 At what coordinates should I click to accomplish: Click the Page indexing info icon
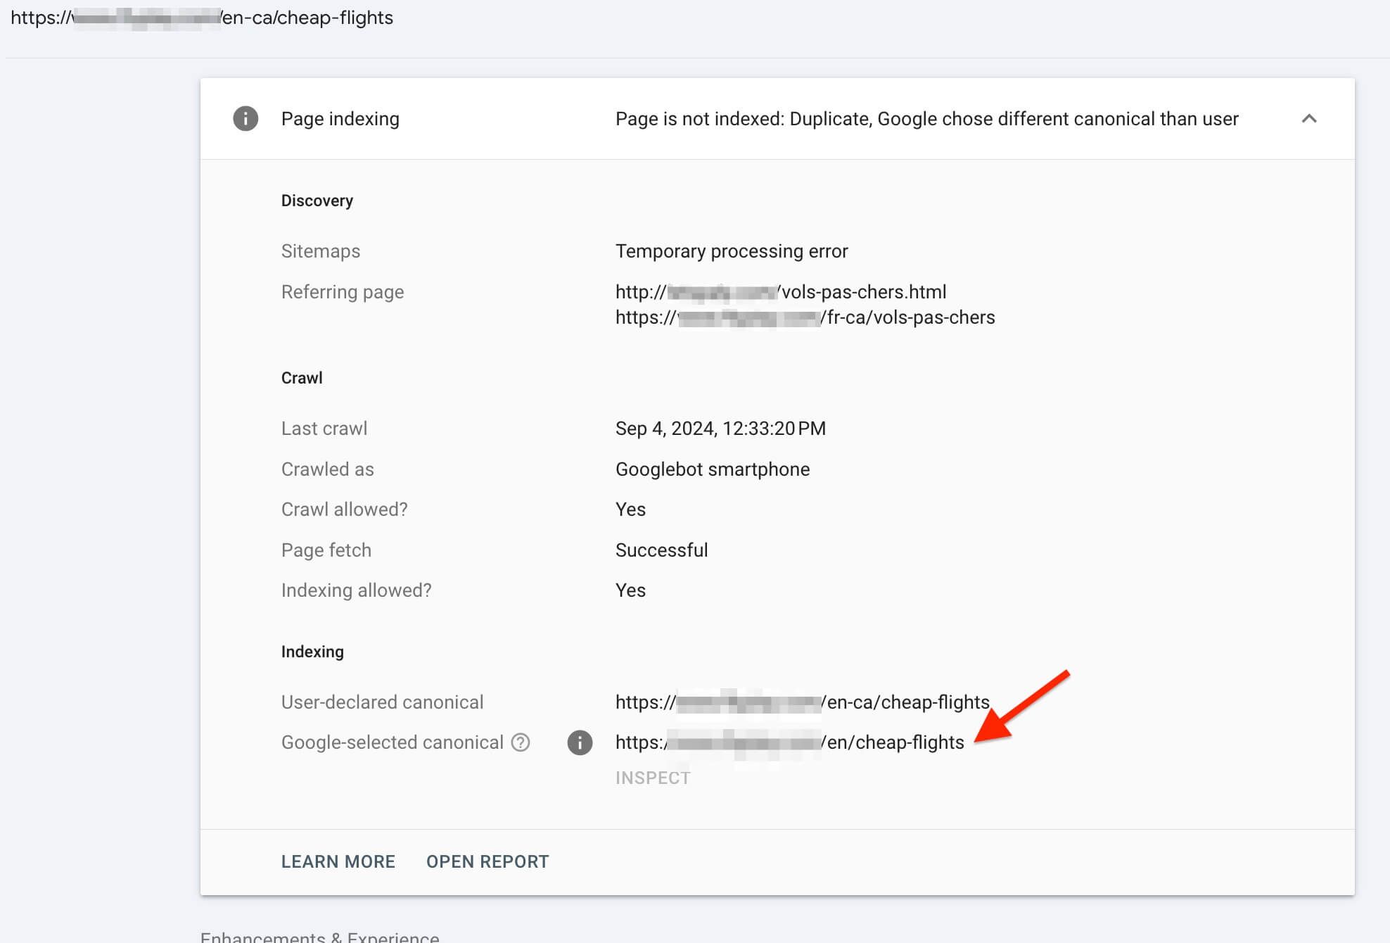pyautogui.click(x=246, y=118)
